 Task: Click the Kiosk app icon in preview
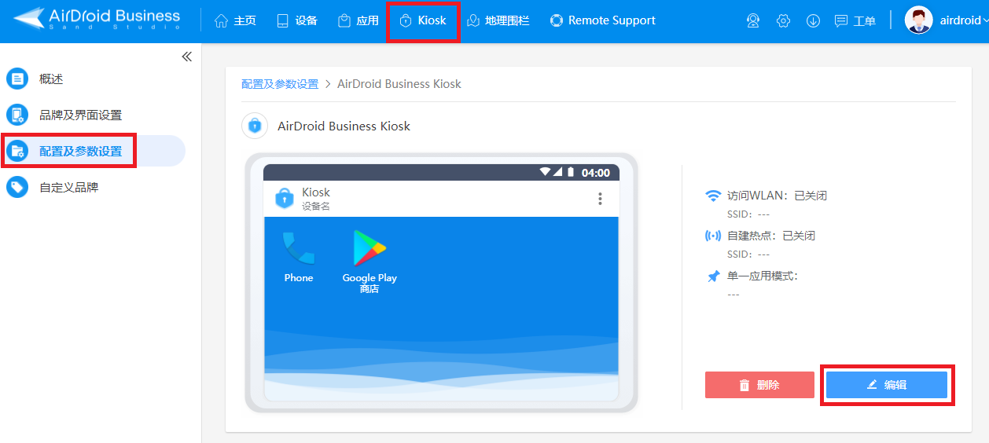pos(284,199)
